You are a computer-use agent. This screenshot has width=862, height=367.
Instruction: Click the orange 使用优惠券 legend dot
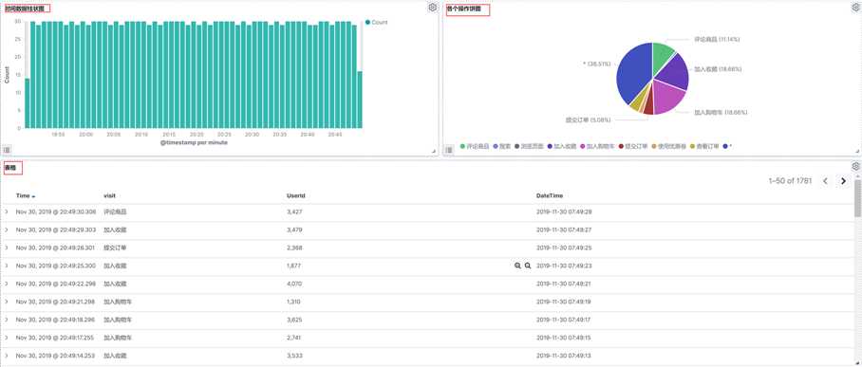[x=654, y=147]
